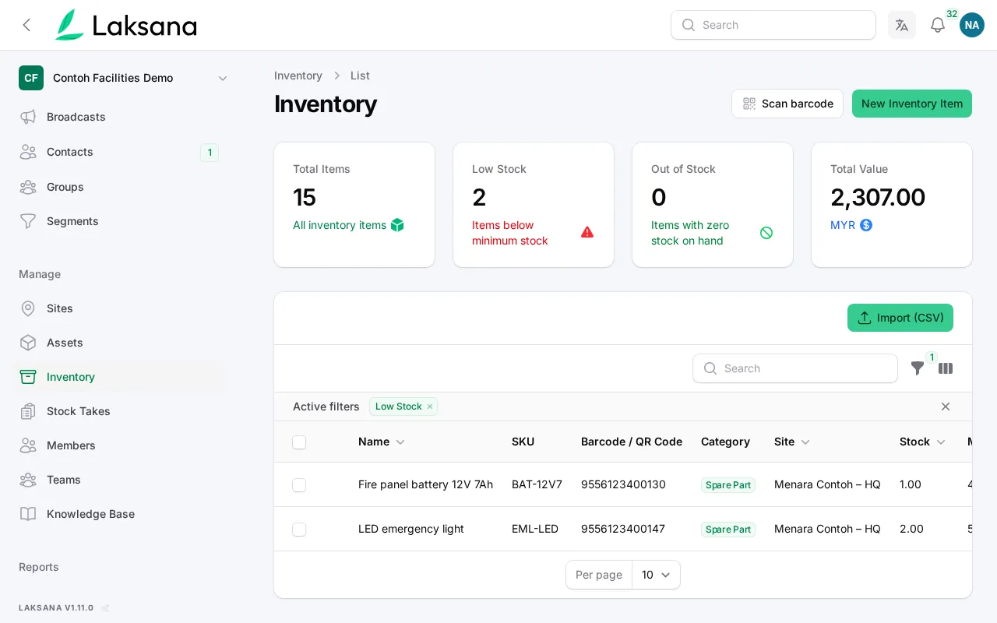Click the Laksana logo
The image size is (997, 623).
(x=126, y=25)
